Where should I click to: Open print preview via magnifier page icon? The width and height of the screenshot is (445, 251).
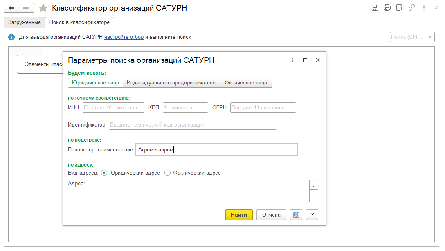tap(399, 8)
